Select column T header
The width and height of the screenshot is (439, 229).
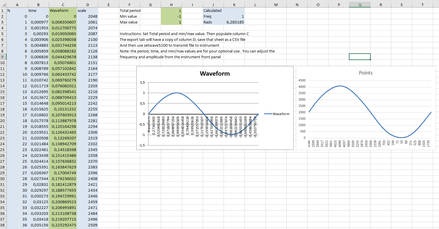(422, 4)
